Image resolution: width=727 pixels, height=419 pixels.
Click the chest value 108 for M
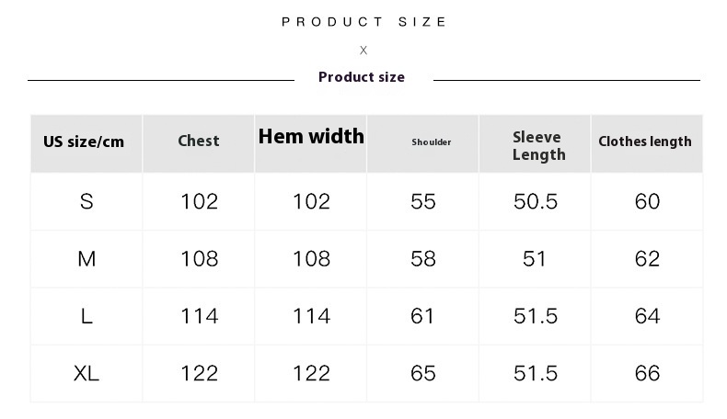pos(200,259)
